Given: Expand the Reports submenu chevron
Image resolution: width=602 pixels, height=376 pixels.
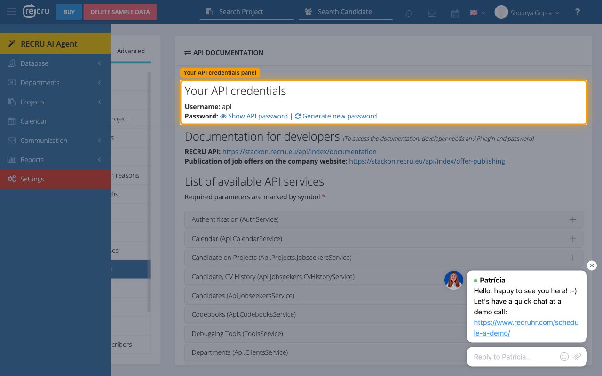Looking at the screenshot, I should tap(99, 160).
